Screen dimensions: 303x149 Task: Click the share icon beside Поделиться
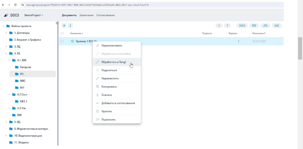click(97, 70)
